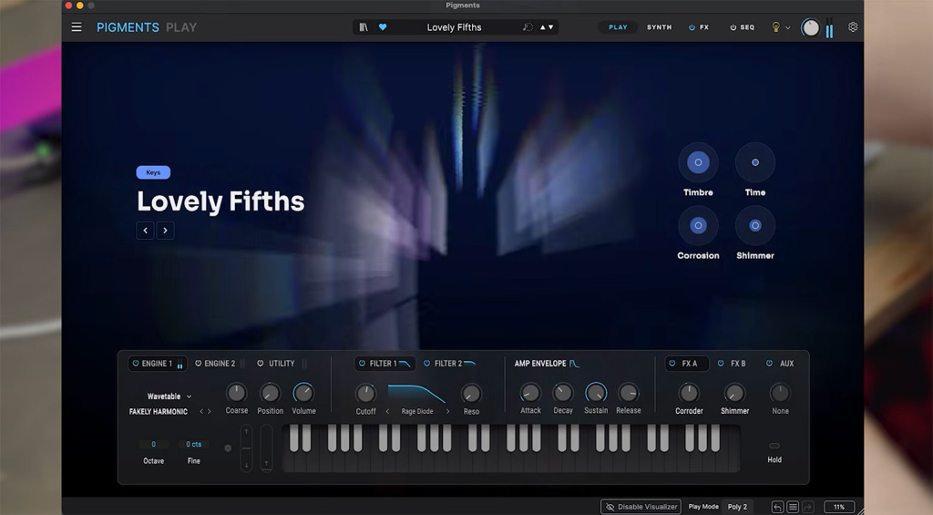933x515 pixels.
Task: Expand the chevron next to lightbulb
Action: 788,27
